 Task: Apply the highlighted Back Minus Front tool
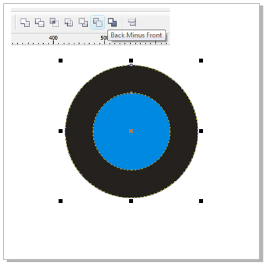(98, 23)
